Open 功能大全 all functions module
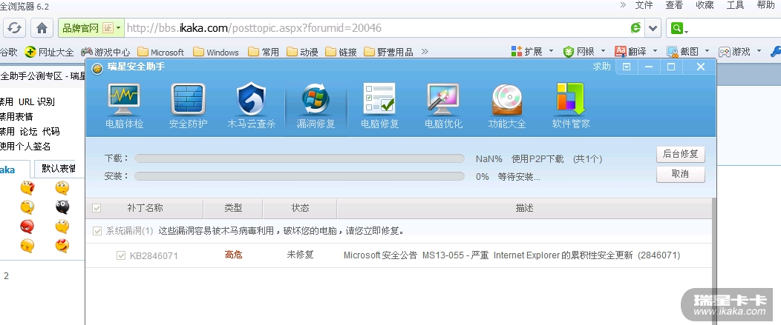 [507, 106]
